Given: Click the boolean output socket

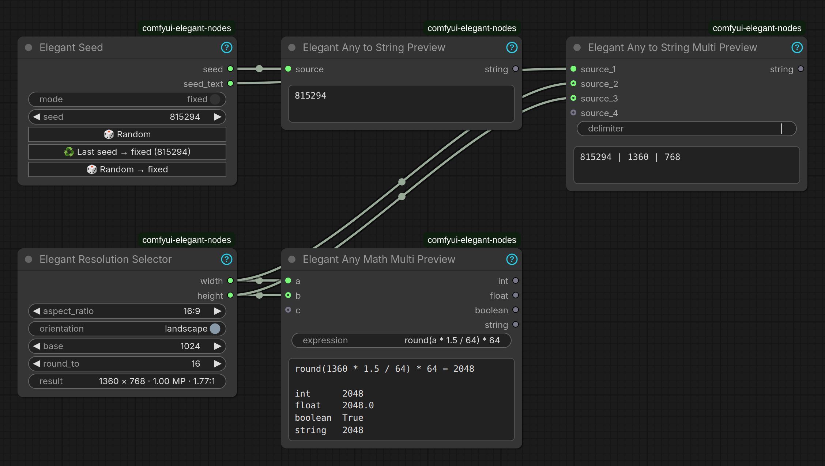Looking at the screenshot, I should click(x=516, y=310).
